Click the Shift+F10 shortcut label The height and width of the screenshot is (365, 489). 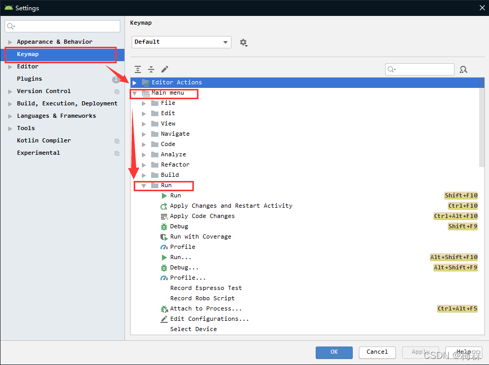coord(461,196)
